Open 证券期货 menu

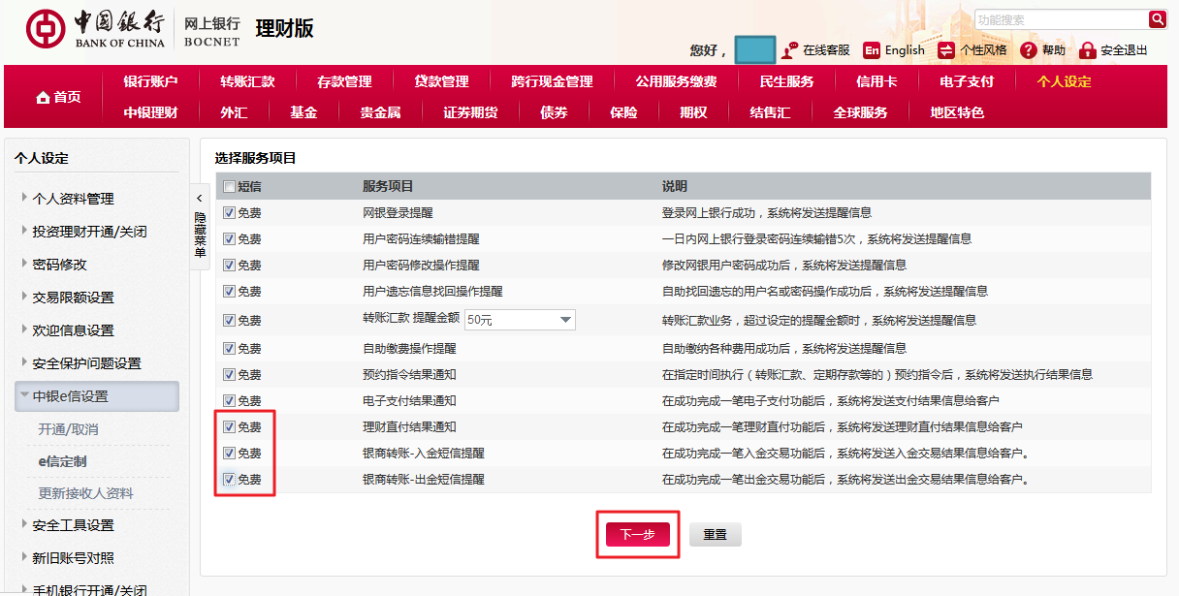point(470,112)
